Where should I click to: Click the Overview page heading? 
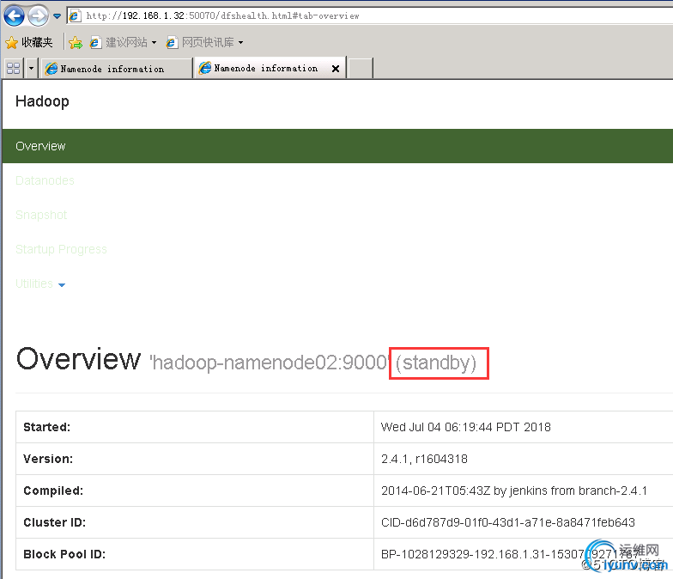pos(79,359)
